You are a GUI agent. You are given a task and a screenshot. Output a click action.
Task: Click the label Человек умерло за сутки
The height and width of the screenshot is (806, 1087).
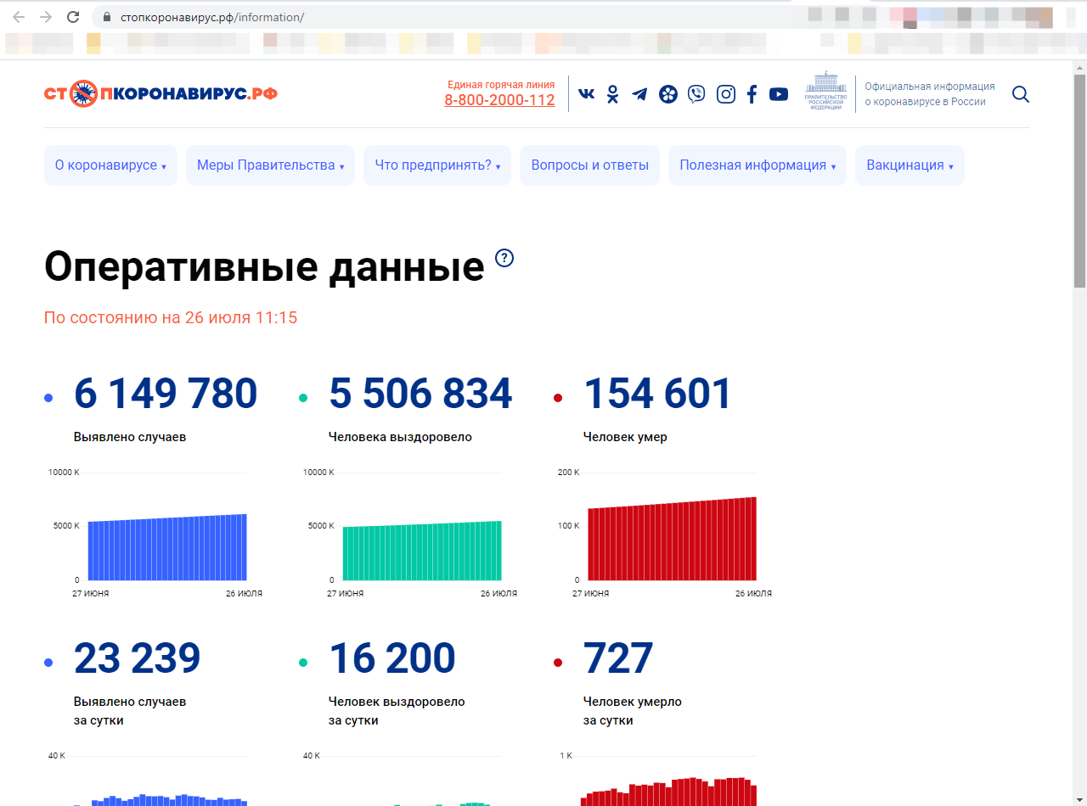tap(633, 711)
